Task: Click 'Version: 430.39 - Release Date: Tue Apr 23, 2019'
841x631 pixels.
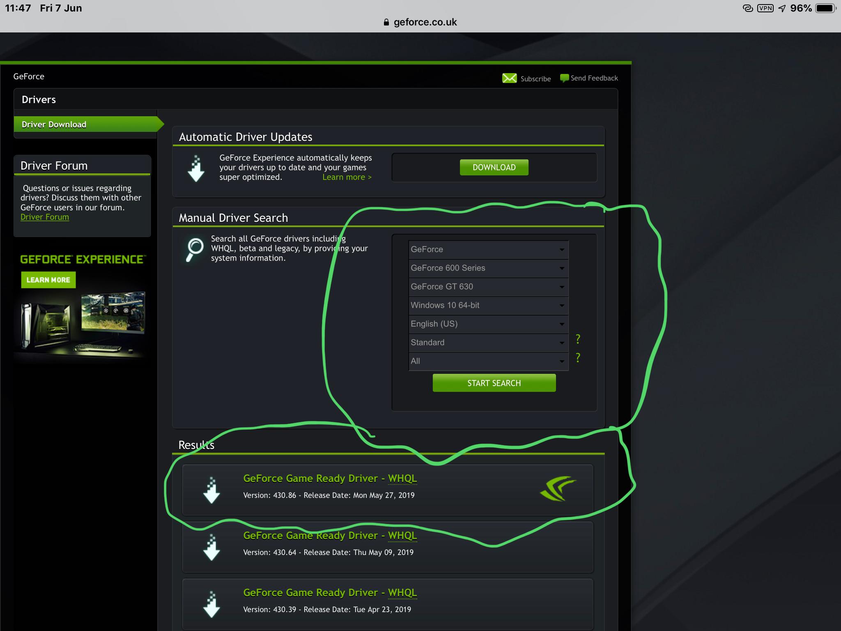Action: [327, 610]
